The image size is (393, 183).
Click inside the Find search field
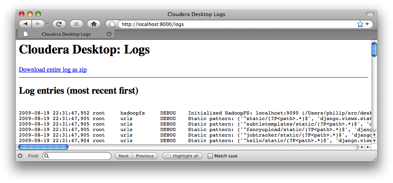pyautogui.click(x=79, y=156)
